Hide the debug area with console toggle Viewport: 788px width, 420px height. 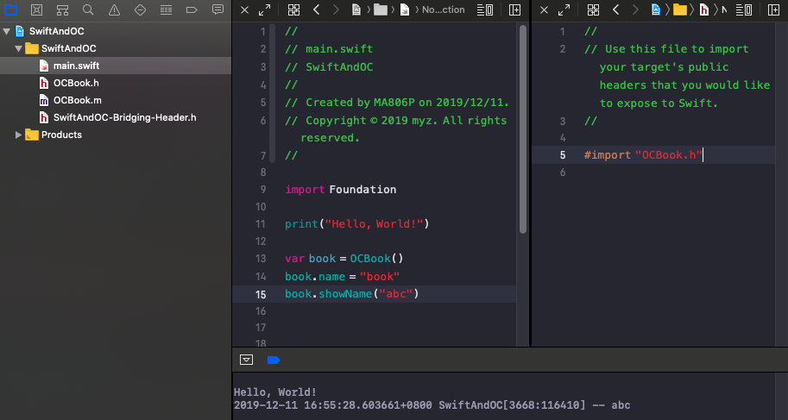247,360
